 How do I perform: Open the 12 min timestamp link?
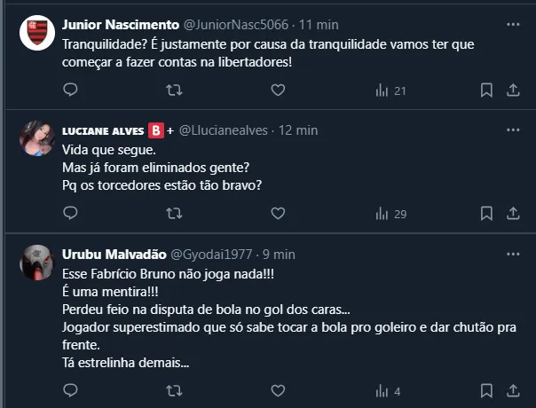coord(298,130)
